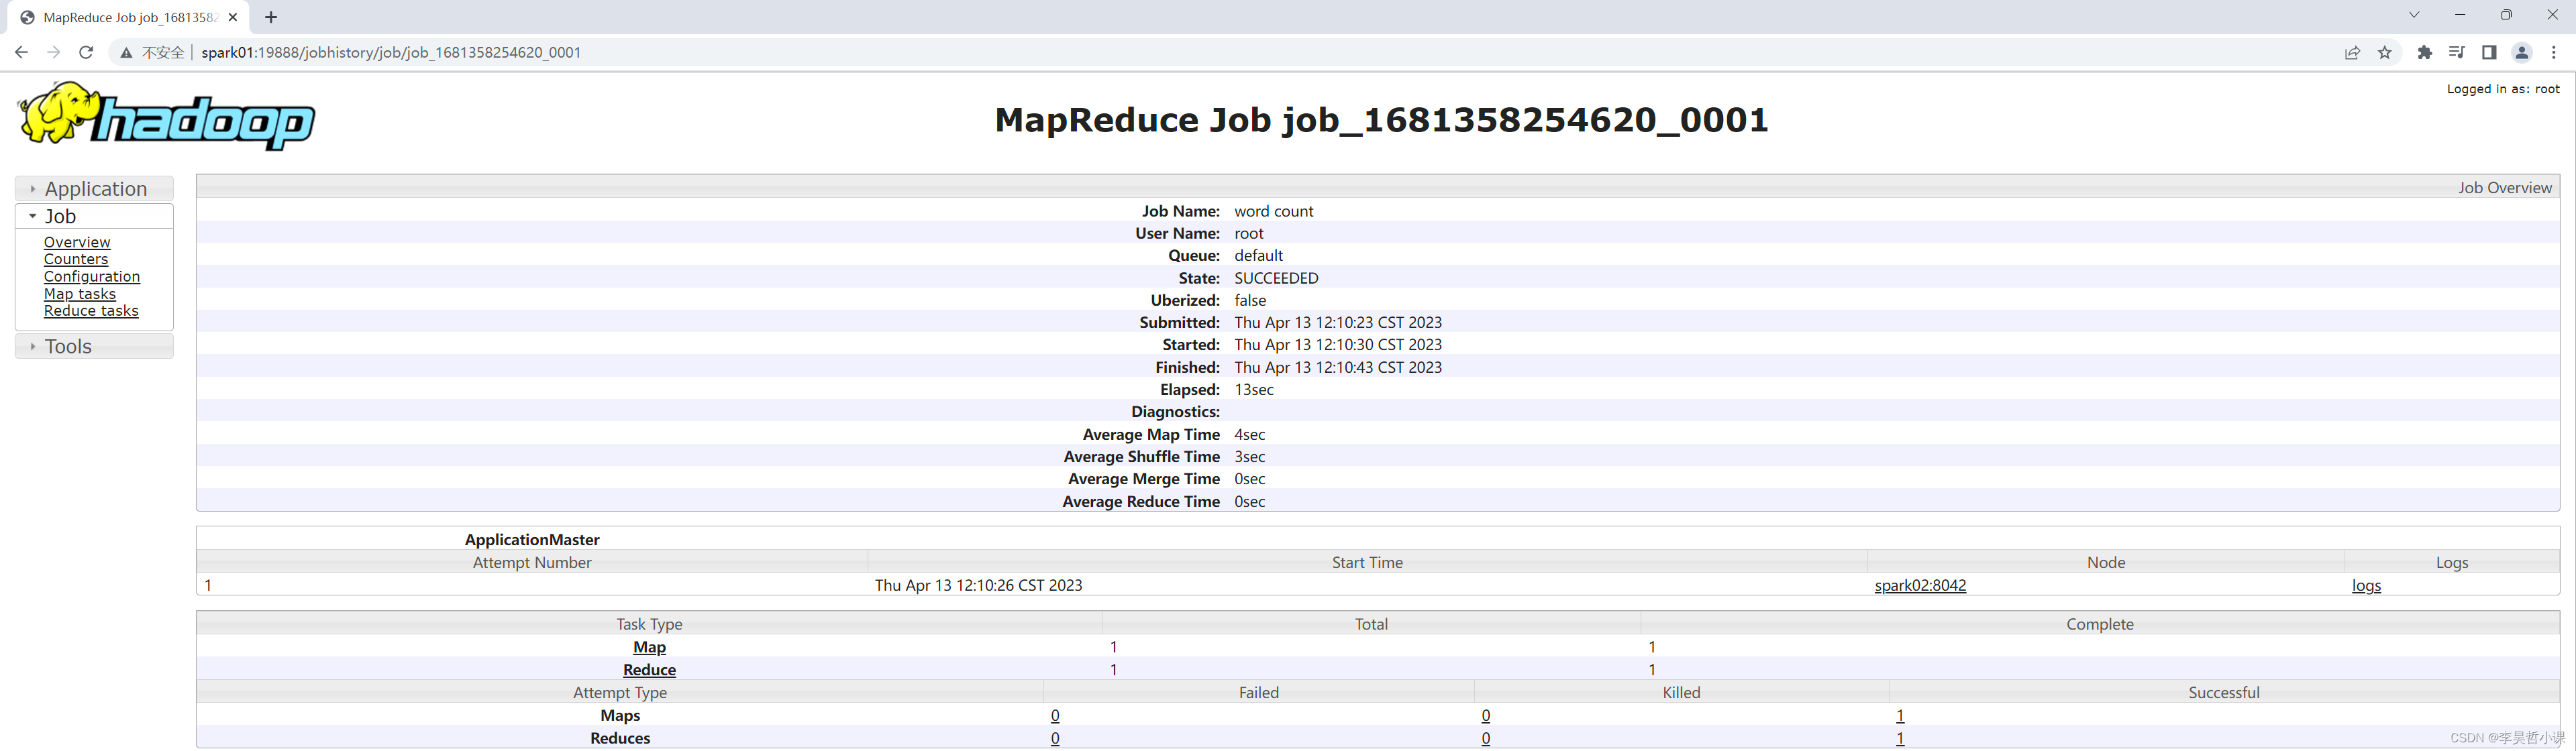Screen dimensions: 2576x751
Task: Open the Chrome three-dot menu
Action: 2554,53
